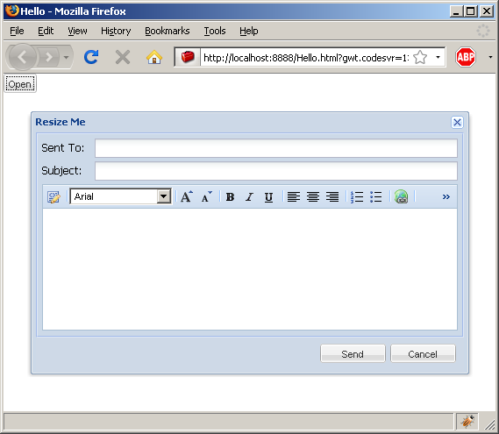Click the red toolbox site icon

click(x=188, y=57)
